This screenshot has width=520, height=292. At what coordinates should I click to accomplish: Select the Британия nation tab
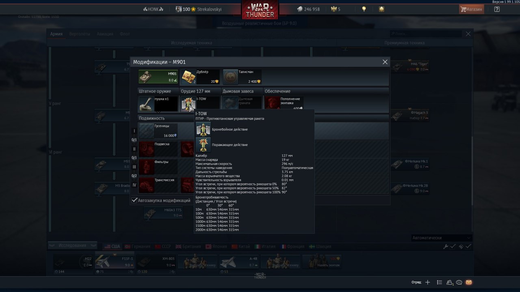pyautogui.click(x=188, y=247)
